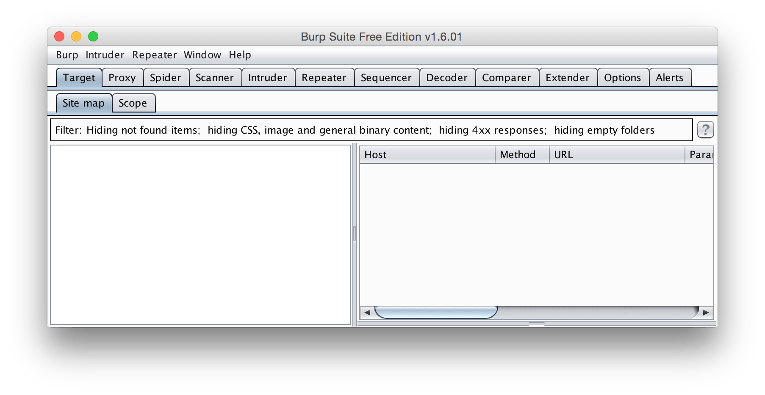Switch to the Extender tab

point(568,77)
